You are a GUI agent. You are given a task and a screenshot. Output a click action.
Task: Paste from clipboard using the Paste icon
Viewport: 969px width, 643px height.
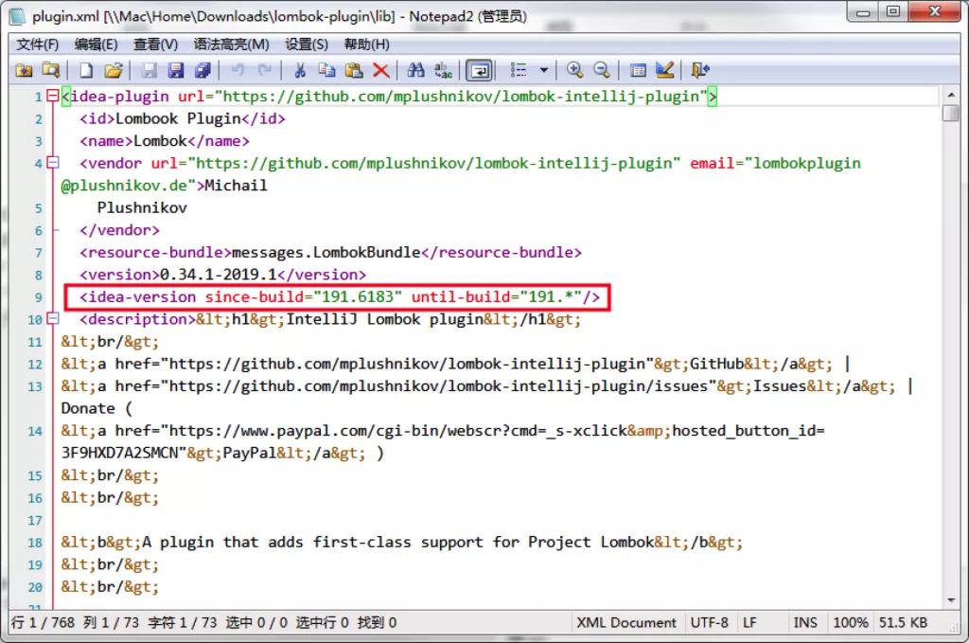pos(354,70)
